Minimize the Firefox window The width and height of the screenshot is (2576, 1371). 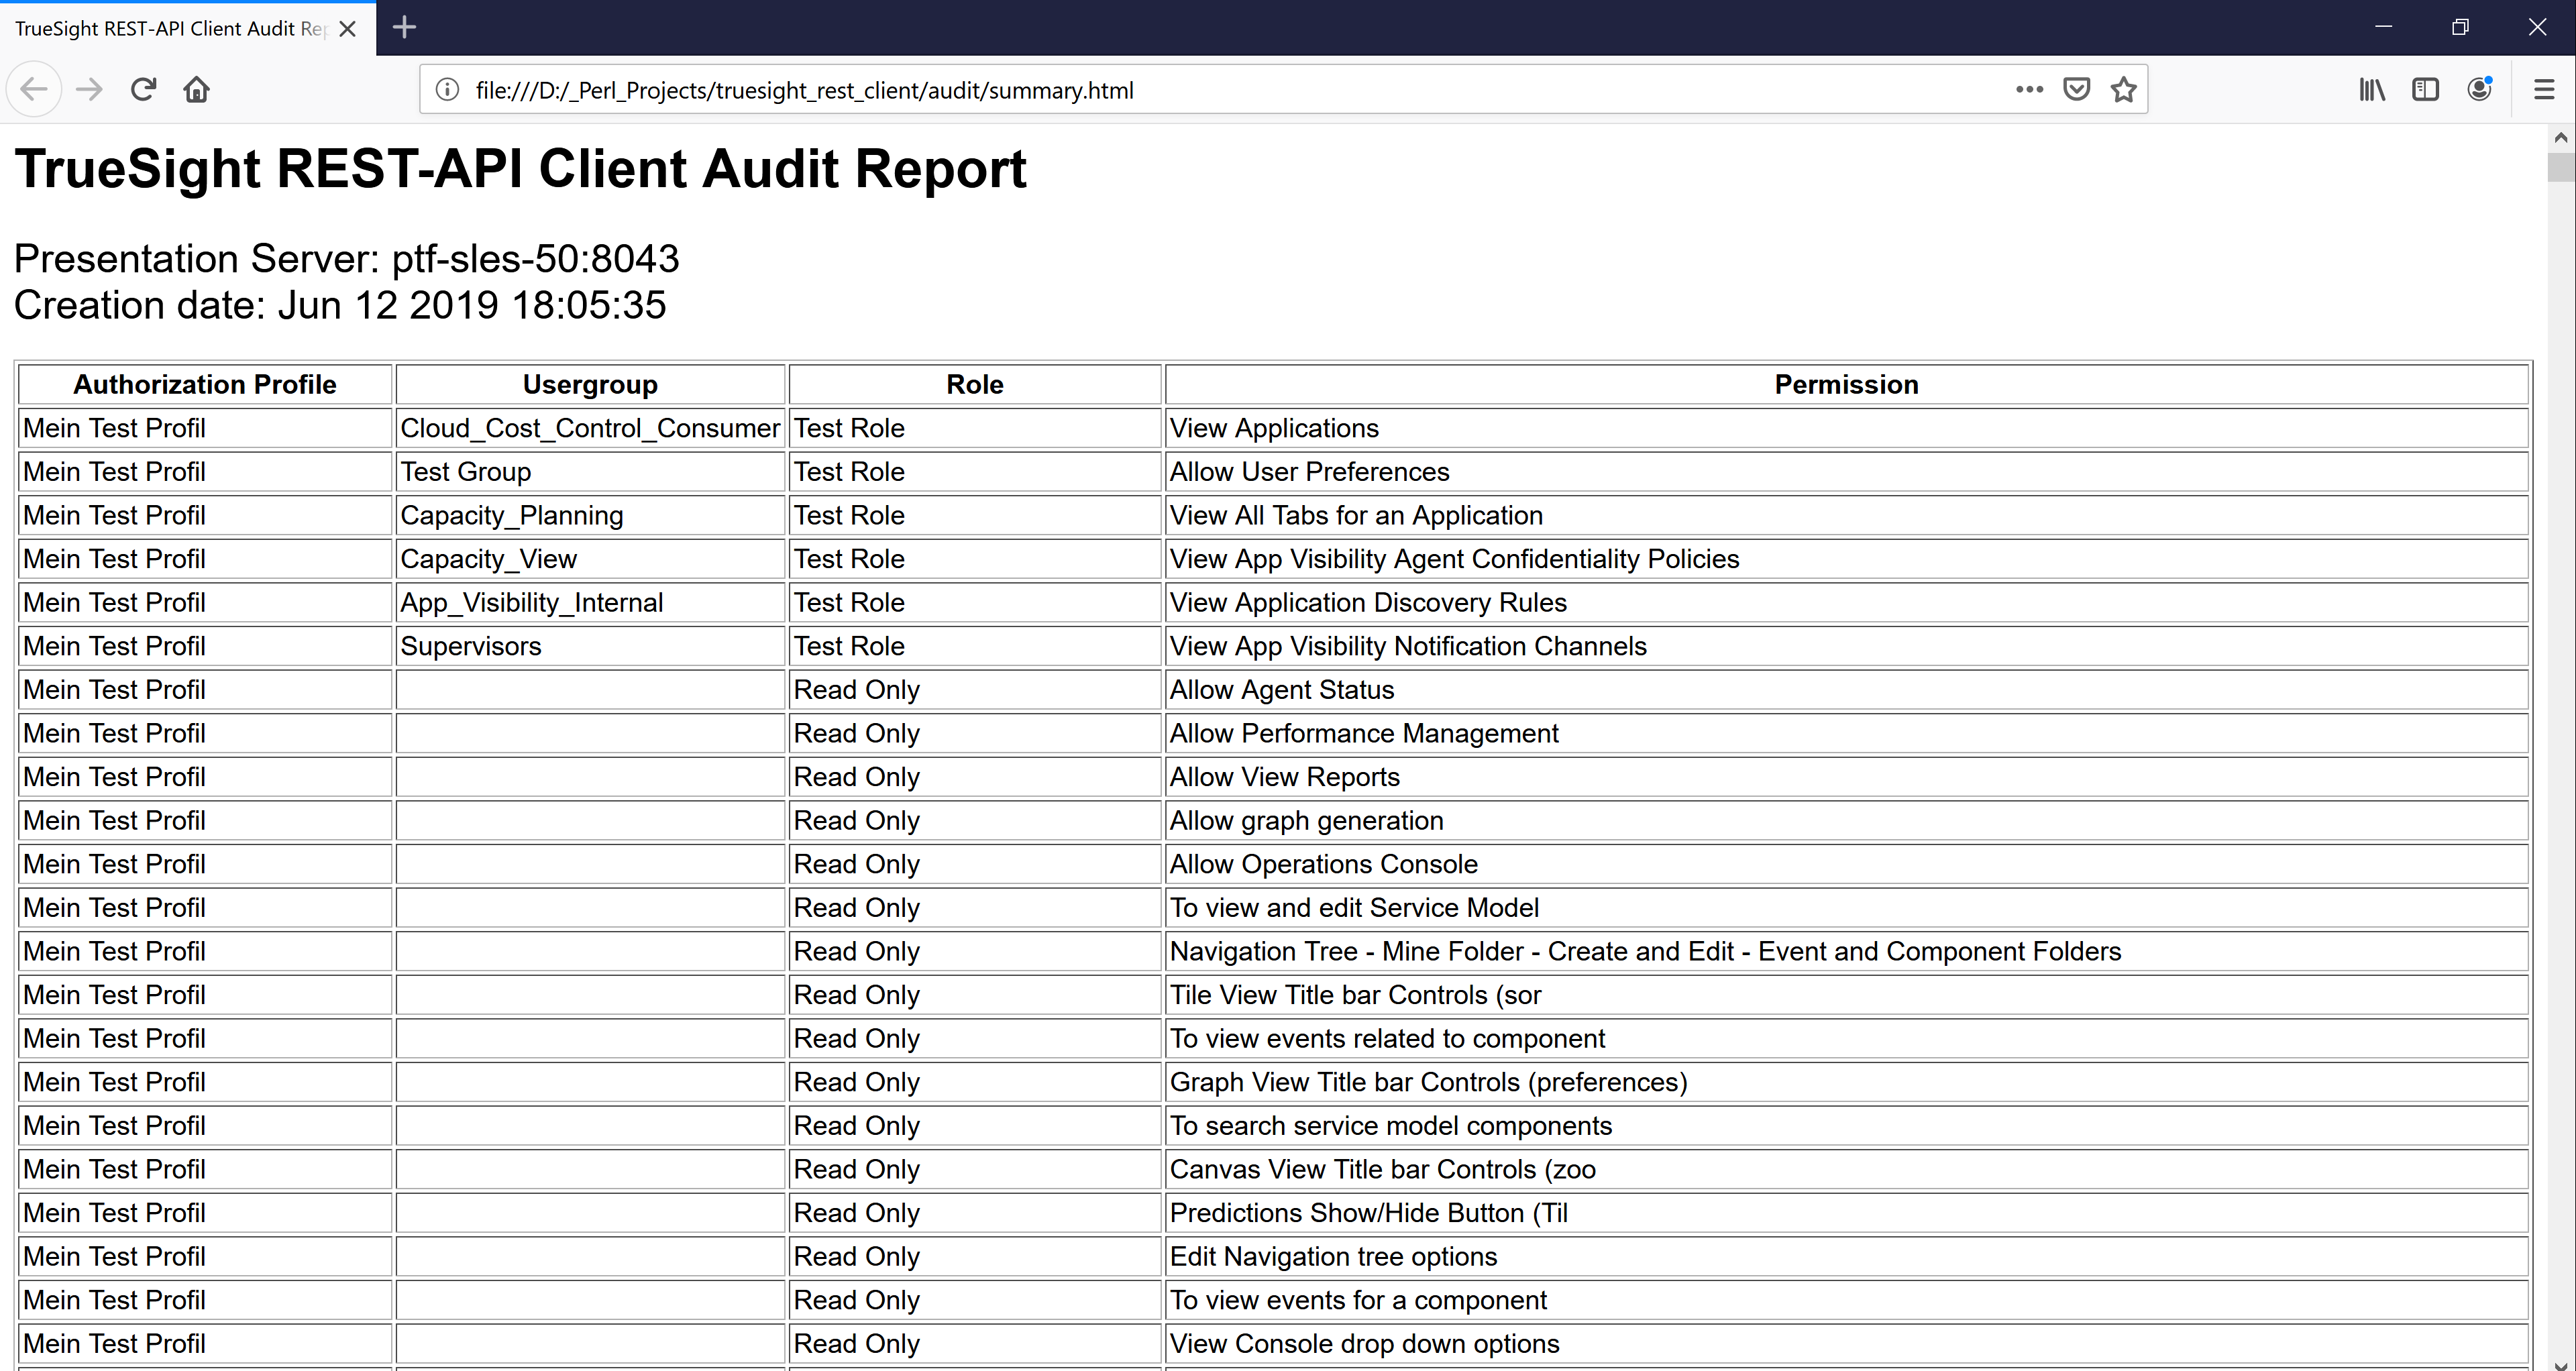pos(2383,27)
